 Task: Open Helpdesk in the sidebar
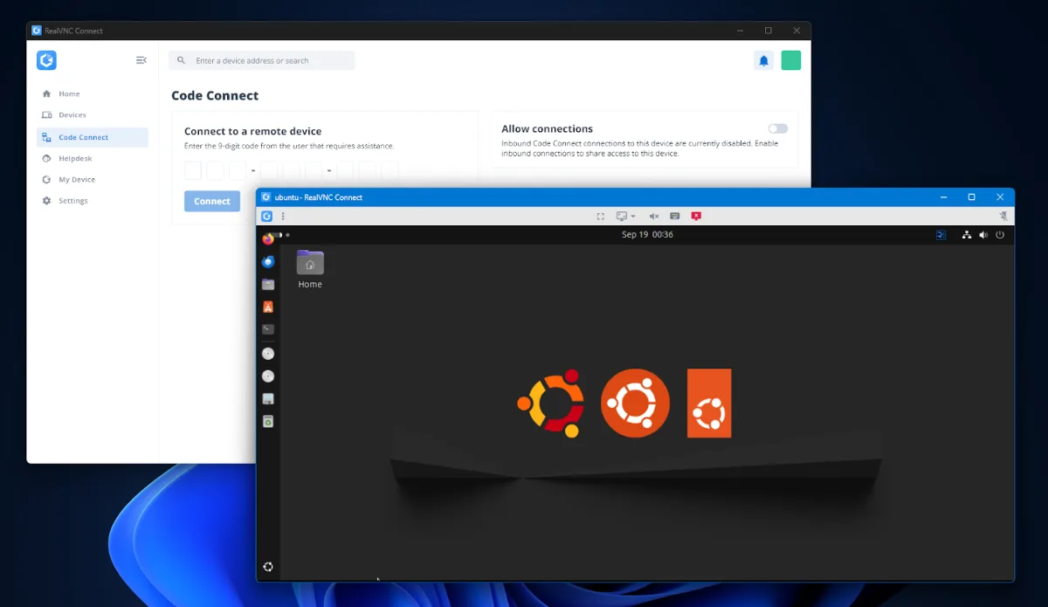click(93, 158)
